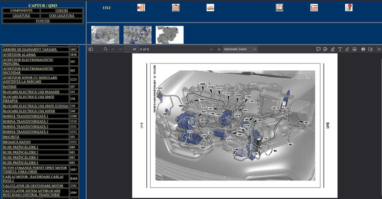Open more PDF tools menu
382x199 pixels.
point(379,49)
